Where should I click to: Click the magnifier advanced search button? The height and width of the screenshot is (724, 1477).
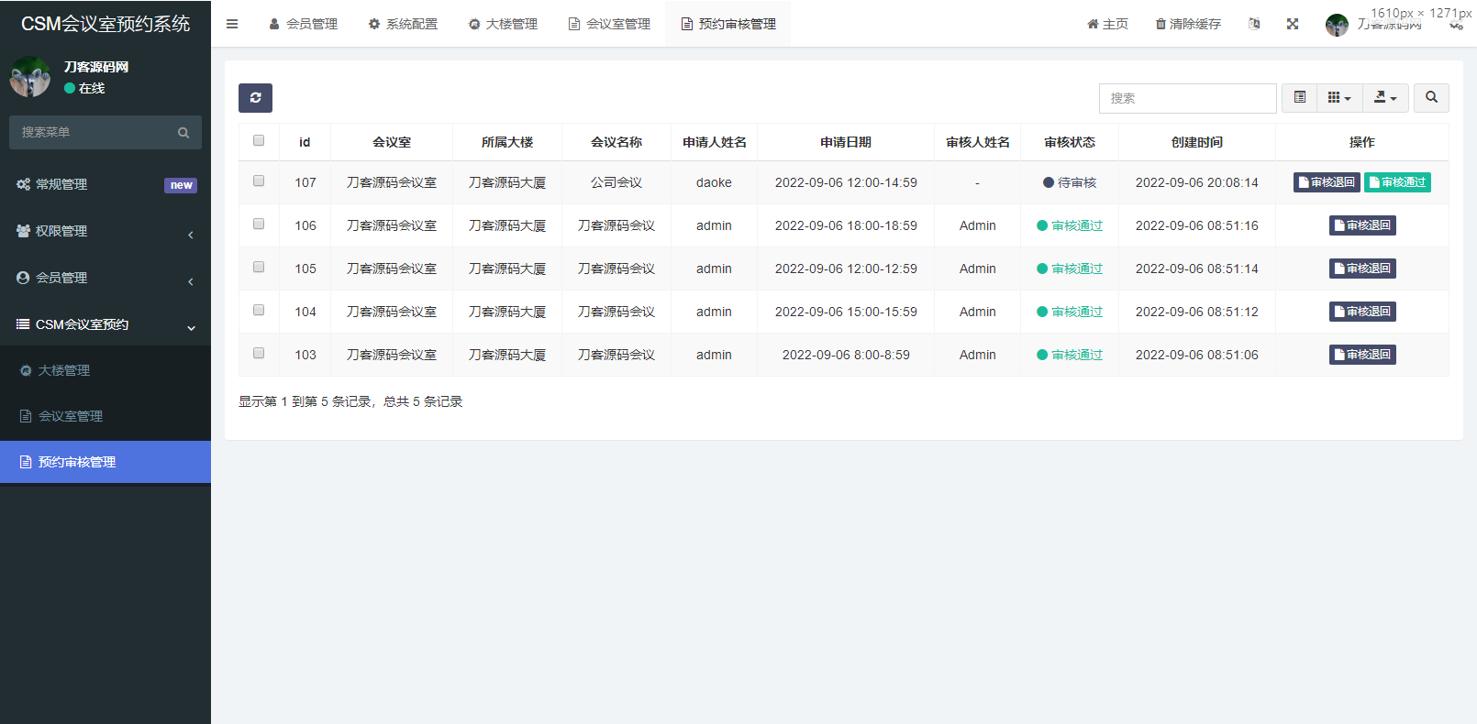(1431, 98)
